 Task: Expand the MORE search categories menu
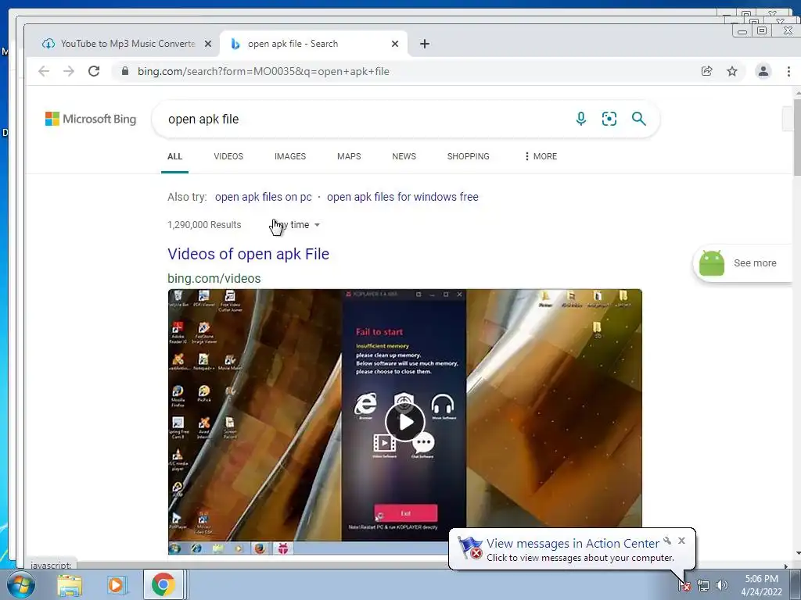pyautogui.click(x=541, y=156)
